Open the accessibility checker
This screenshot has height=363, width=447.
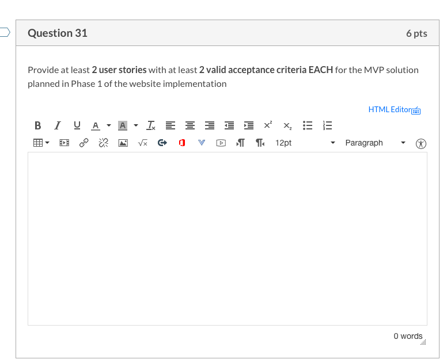(x=421, y=143)
